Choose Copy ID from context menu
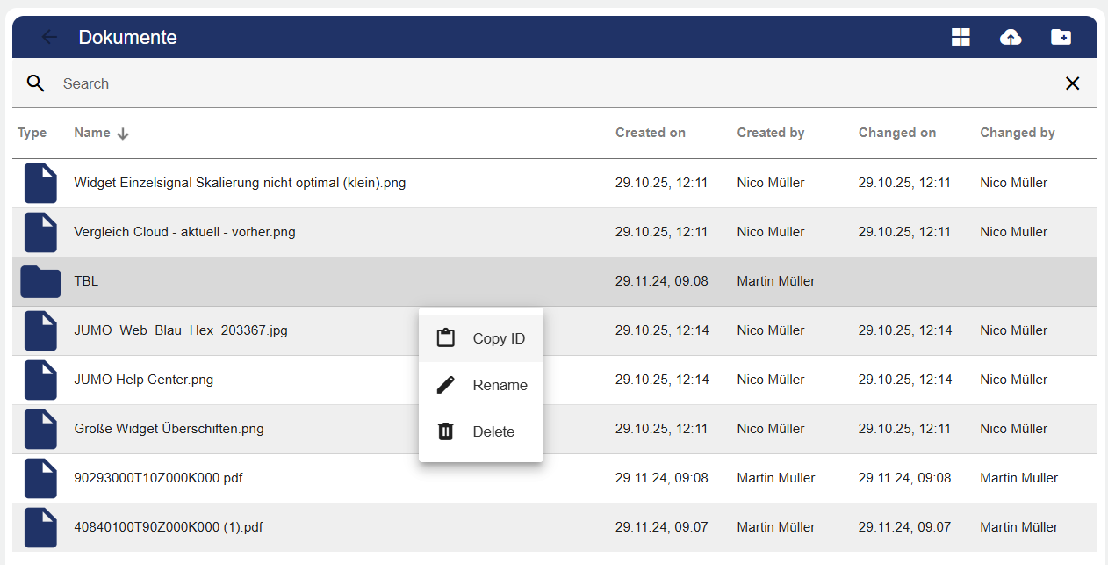This screenshot has height=565, width=1108. click(x=481, y=338)
